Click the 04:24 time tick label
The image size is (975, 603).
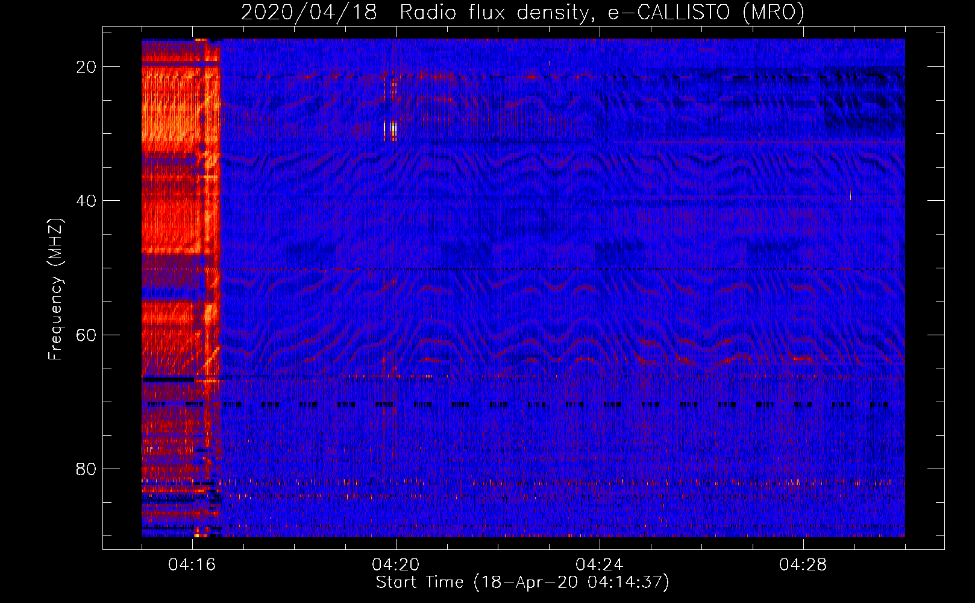click(x=600, y=565)
